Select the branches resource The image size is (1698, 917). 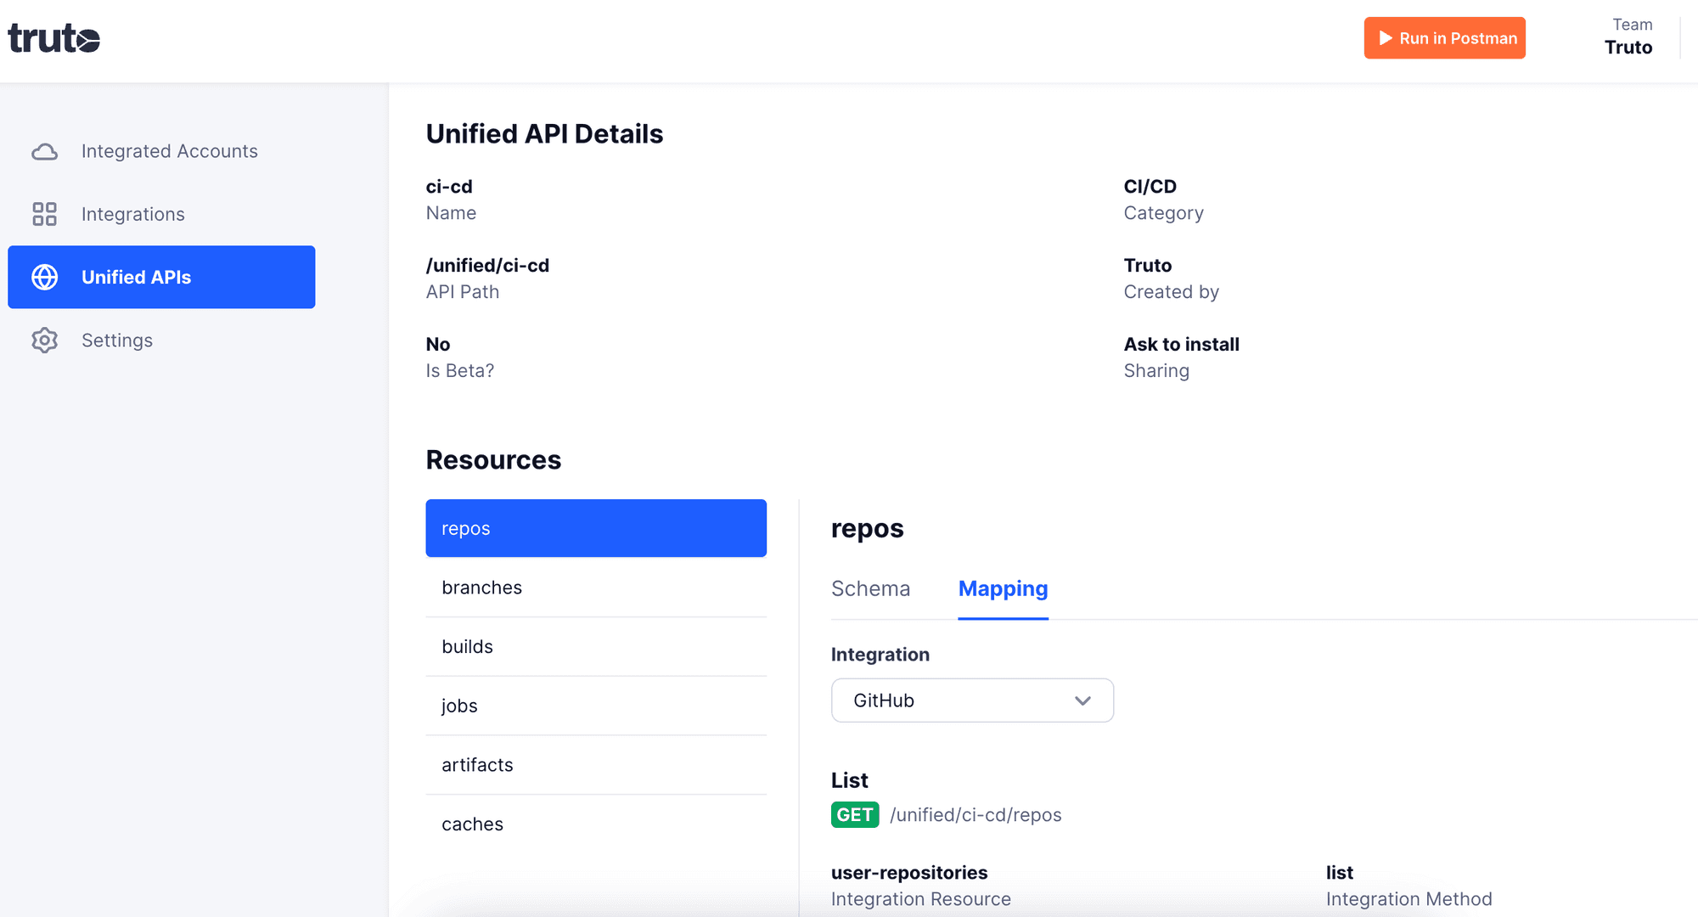coord(596,587)
